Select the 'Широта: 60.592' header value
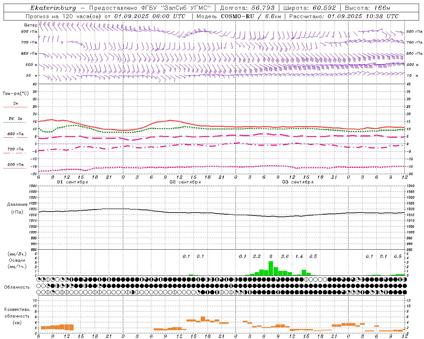 pos(309,8)
